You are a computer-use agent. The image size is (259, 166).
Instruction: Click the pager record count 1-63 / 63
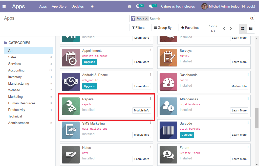(213, 29)
